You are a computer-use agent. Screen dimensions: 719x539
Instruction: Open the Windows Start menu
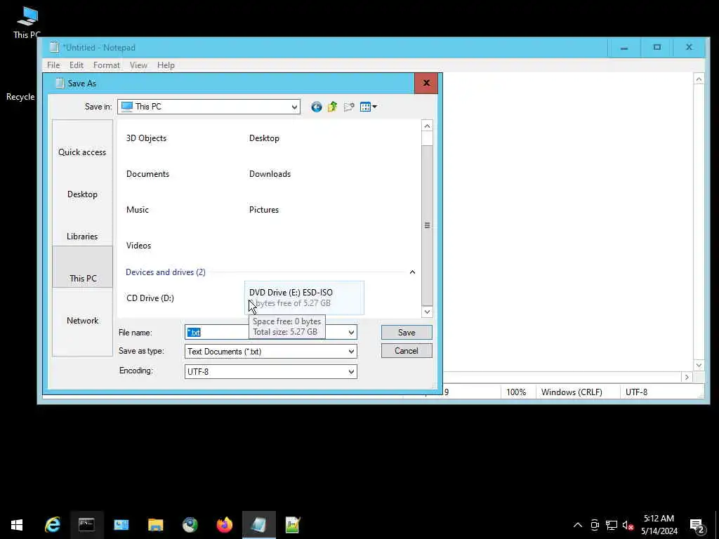(17, 525)
